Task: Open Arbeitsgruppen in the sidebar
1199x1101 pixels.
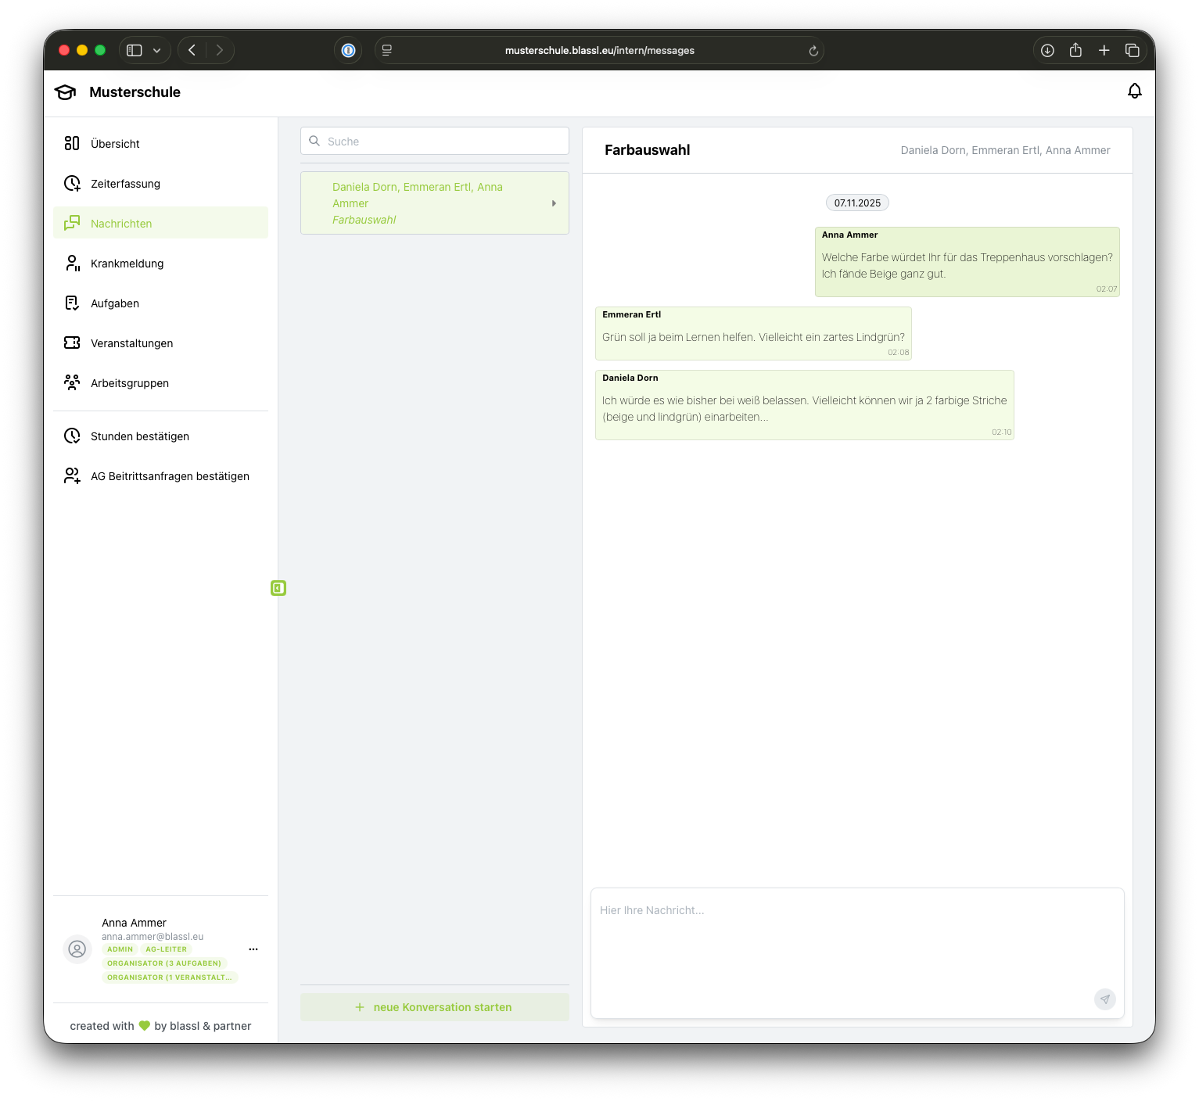Action: tap(130, 383)
